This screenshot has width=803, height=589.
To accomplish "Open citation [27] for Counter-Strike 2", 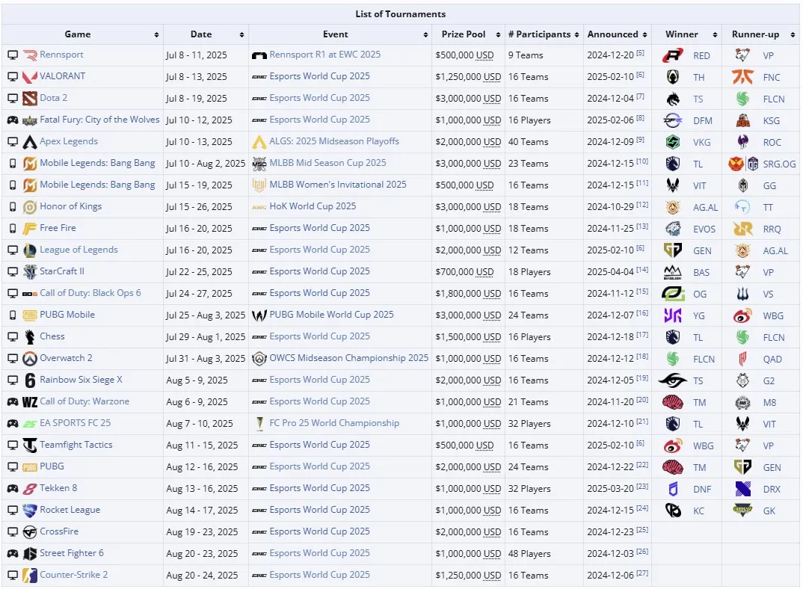I will coord(642,573).
